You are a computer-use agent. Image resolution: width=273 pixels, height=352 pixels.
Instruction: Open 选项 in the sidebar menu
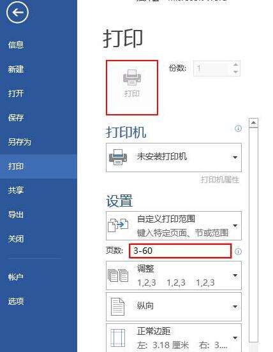pyautogui.click(x=16, y=301)
